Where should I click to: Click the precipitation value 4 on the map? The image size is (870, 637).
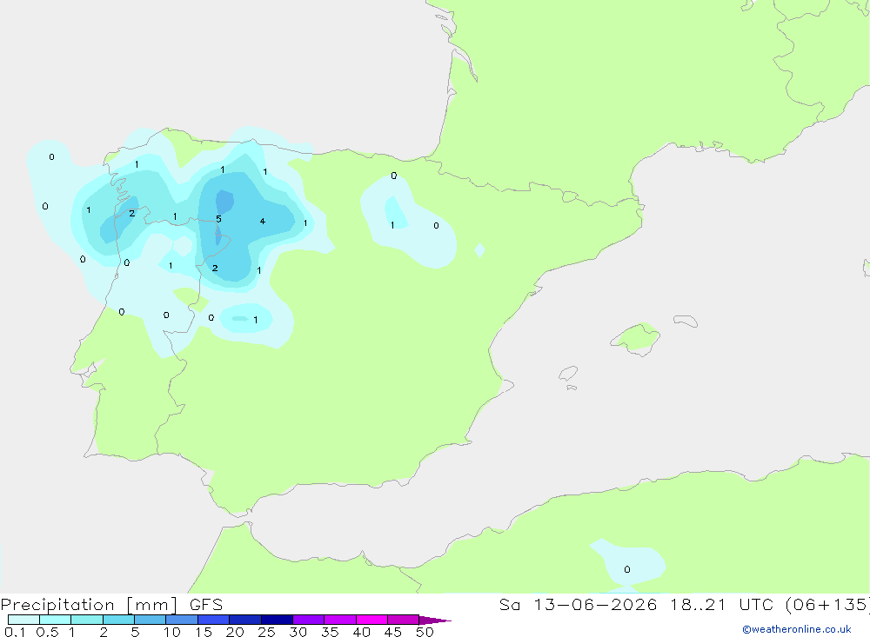pyautogui.click(x=263, y=222)
